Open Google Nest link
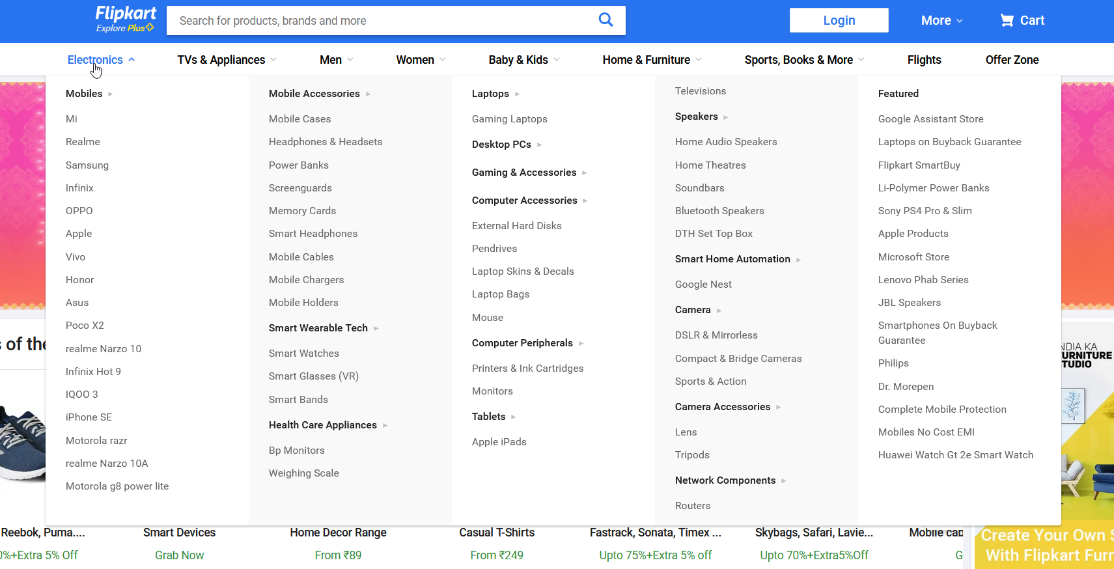The height and width of the screenshot is (569, 1114). tap(703, 284)
